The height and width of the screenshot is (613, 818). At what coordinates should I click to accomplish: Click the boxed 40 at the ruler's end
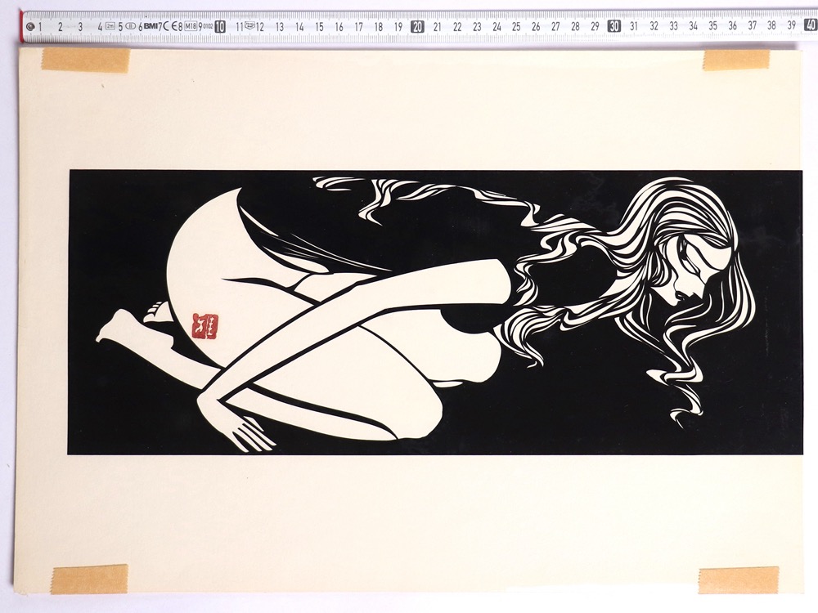[810, 25]
